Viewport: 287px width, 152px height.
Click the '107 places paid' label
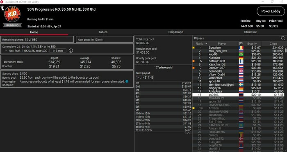coord(163,68)
